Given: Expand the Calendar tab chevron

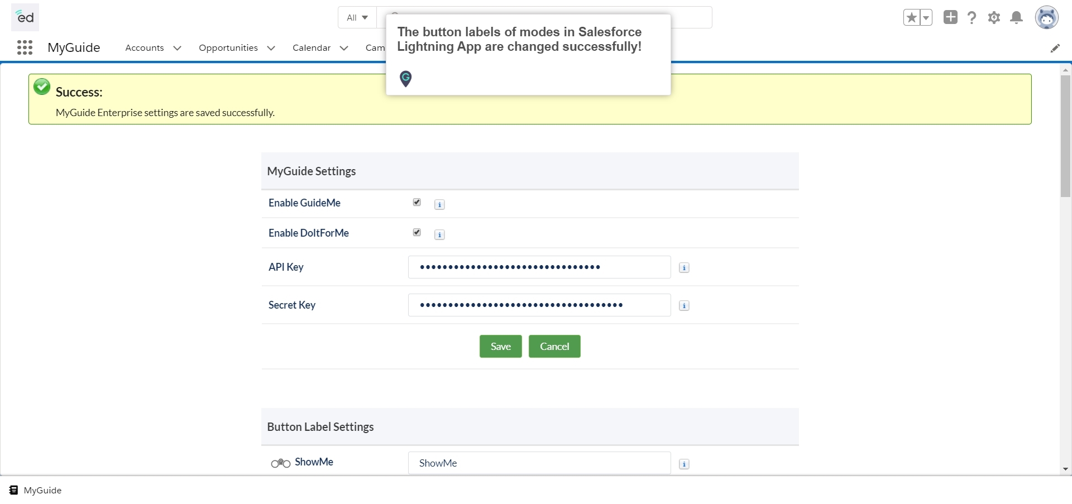Looking at the screenshot, I should coord(344,48).
